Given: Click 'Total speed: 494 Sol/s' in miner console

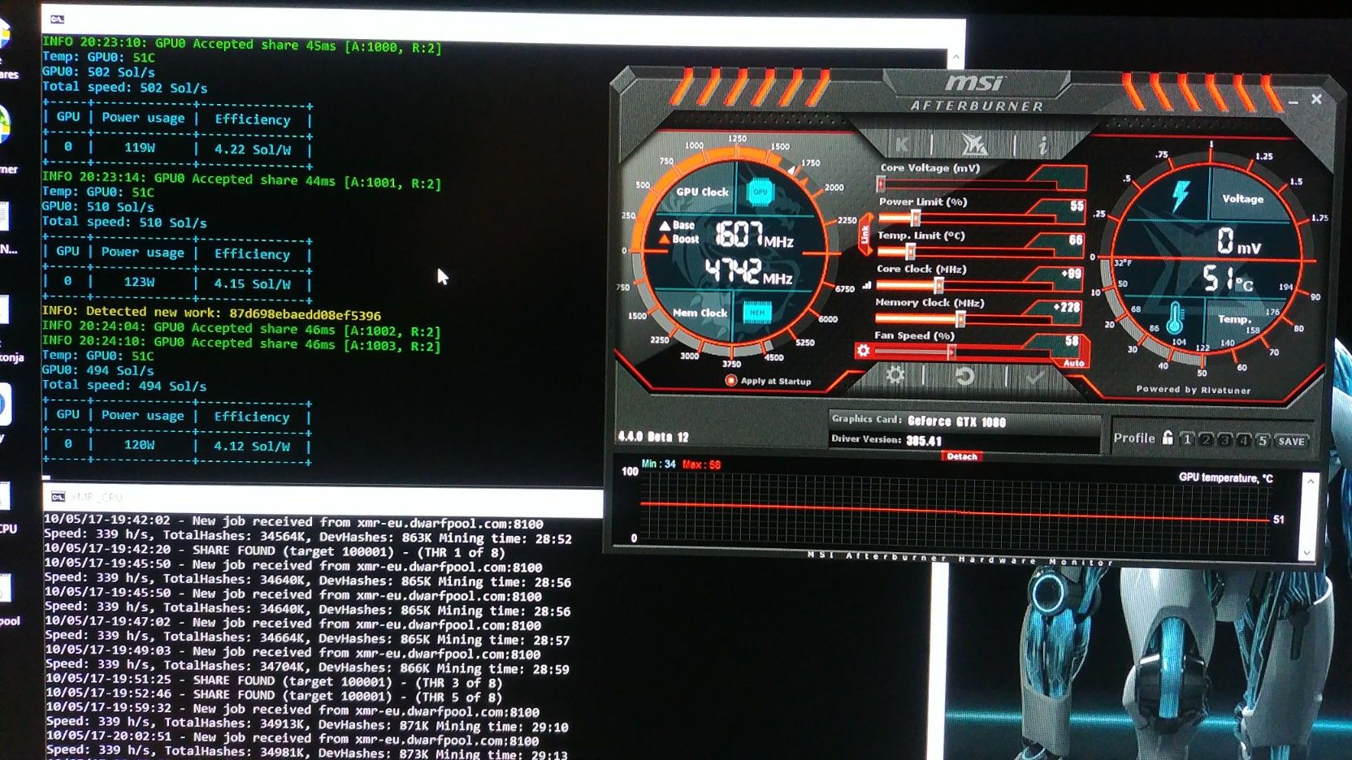Looking at the screenshot, I should click(x=124, y=386).
